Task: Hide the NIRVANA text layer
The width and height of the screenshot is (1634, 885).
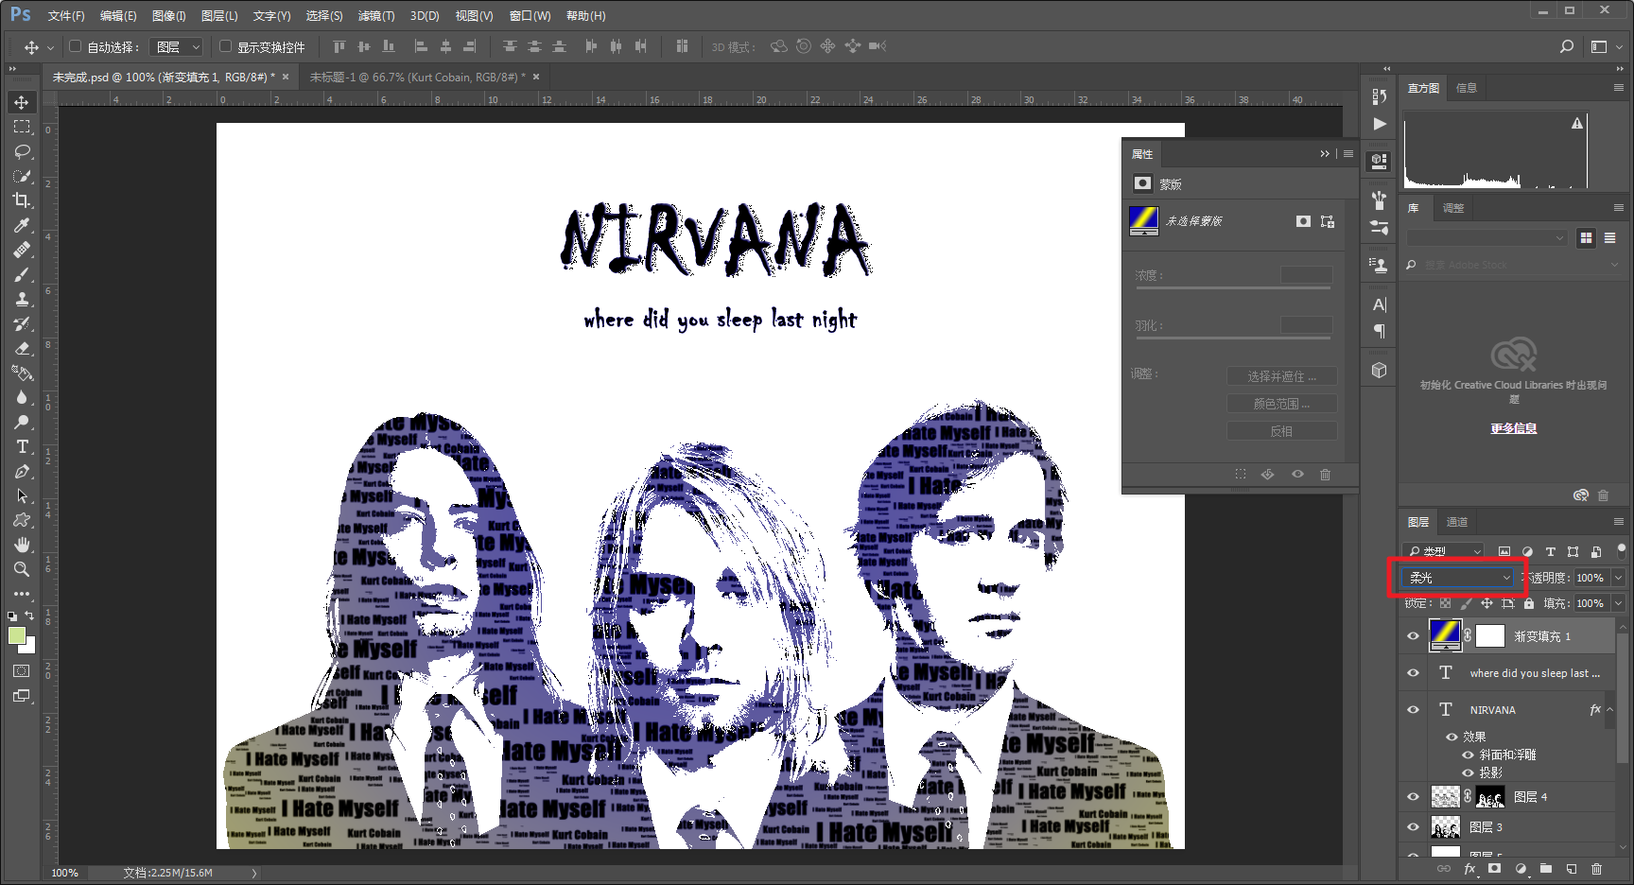Action: pos(1414,710)
